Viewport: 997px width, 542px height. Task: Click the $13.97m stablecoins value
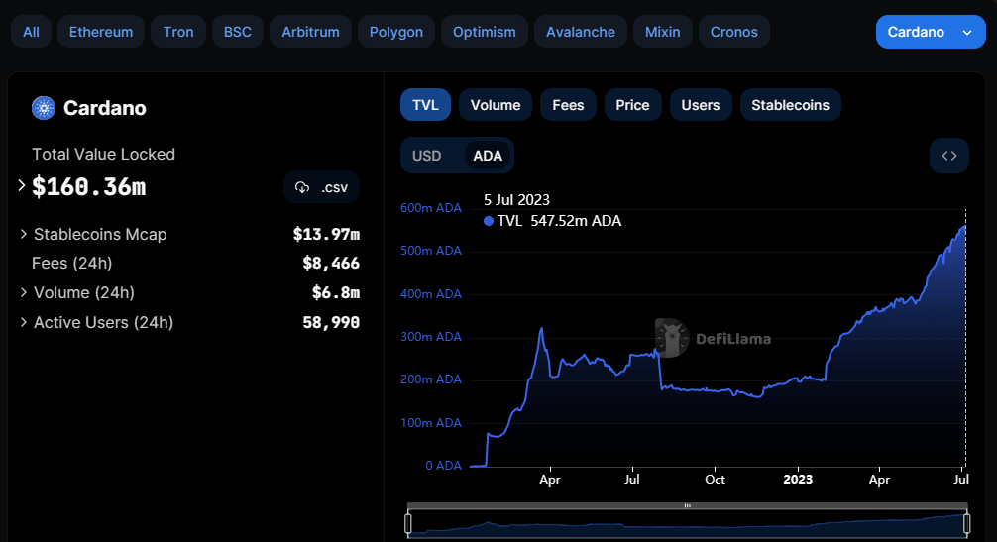click(x=326, y=234)
